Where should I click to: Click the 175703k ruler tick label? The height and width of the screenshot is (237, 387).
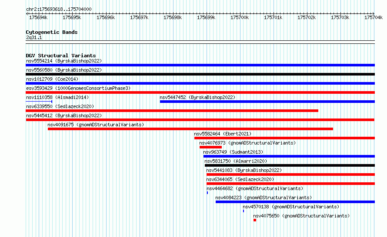340,17
